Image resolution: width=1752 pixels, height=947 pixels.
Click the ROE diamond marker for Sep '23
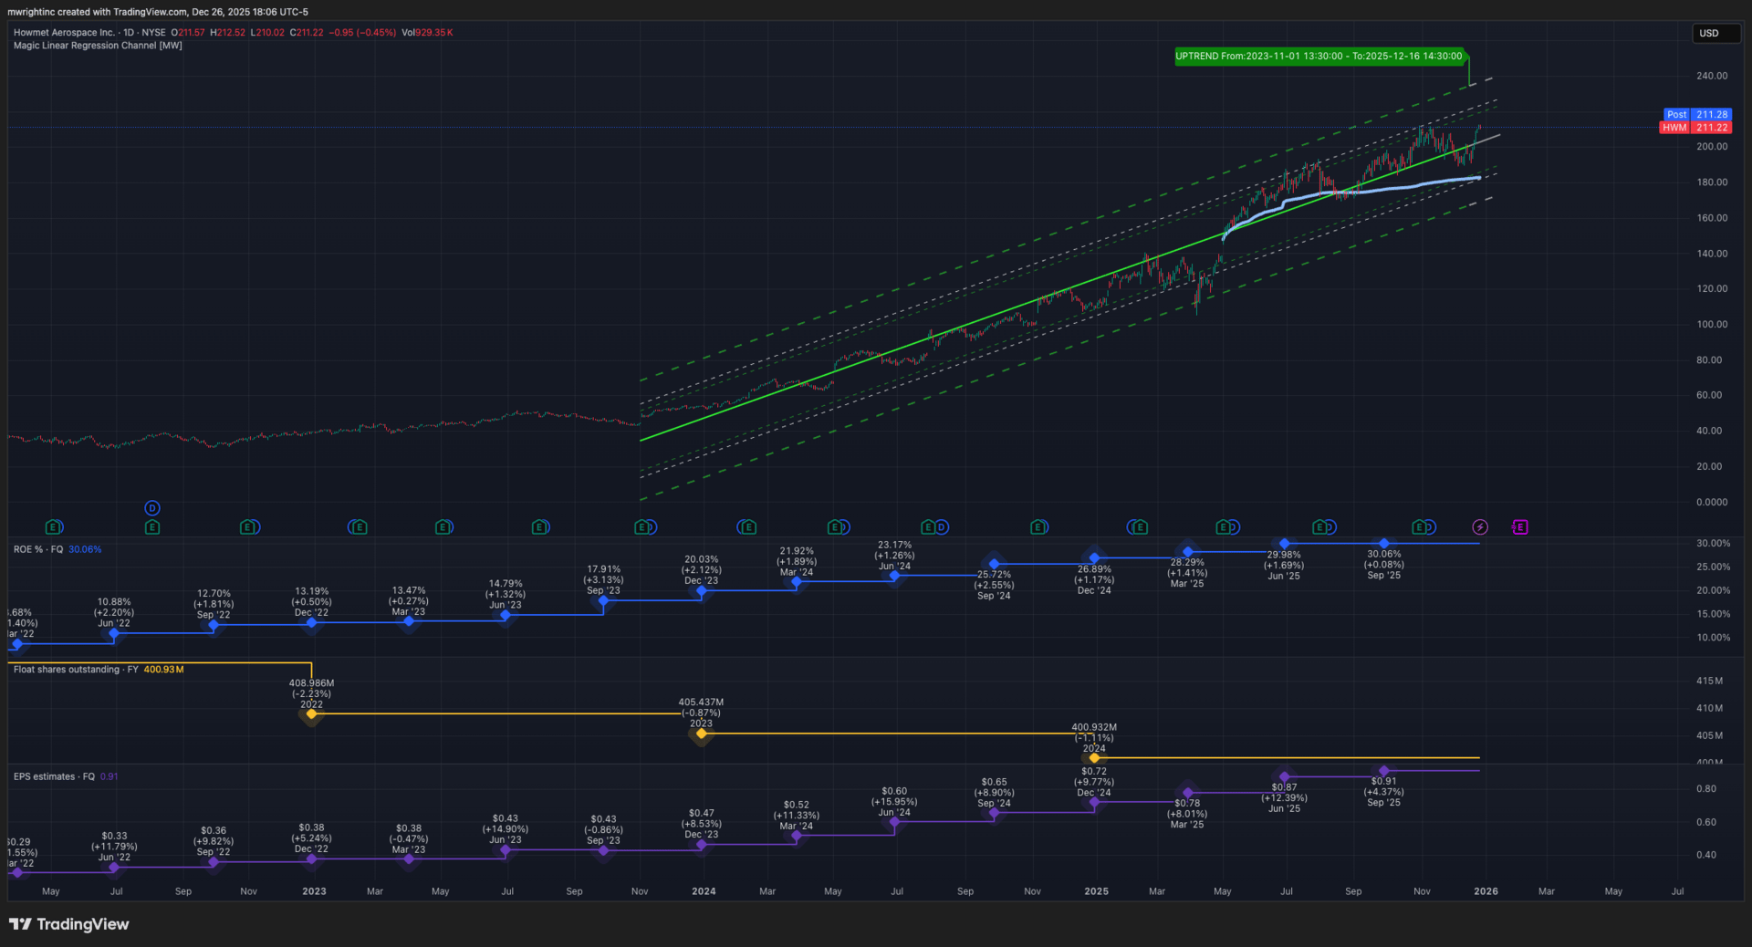click(603, 600)
